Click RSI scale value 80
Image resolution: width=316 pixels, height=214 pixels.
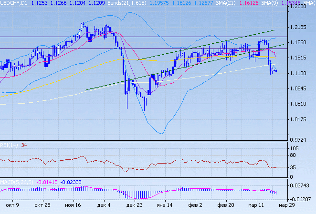(295, 156)
